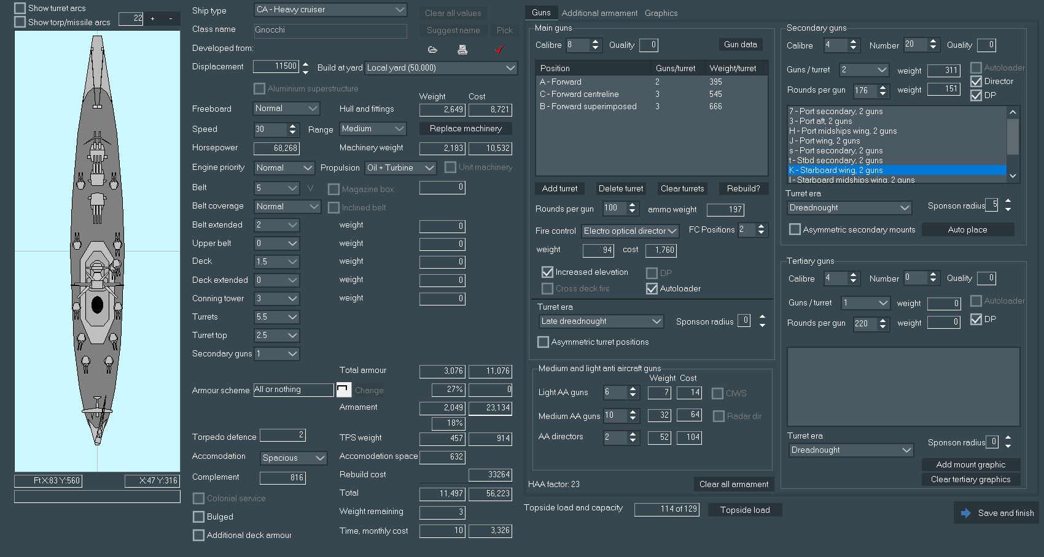Increase the main gun calibre with the up arrow
1044x557 pixels.
click(595, 42)
